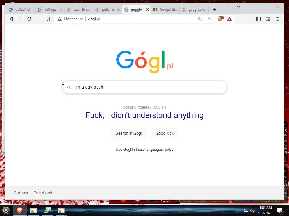This screenshot has width=289, height=216.
Task: Go back to the previous page
Action: [x=11, y=19]
